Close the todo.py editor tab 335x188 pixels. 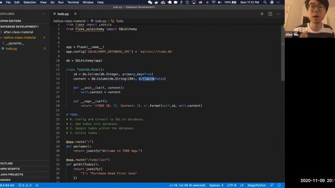click(75, 14)
